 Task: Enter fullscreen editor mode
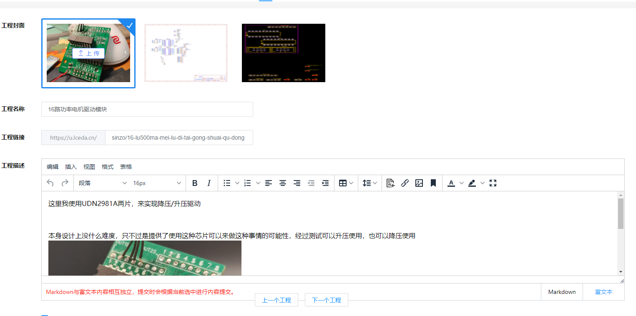[493, 183]
